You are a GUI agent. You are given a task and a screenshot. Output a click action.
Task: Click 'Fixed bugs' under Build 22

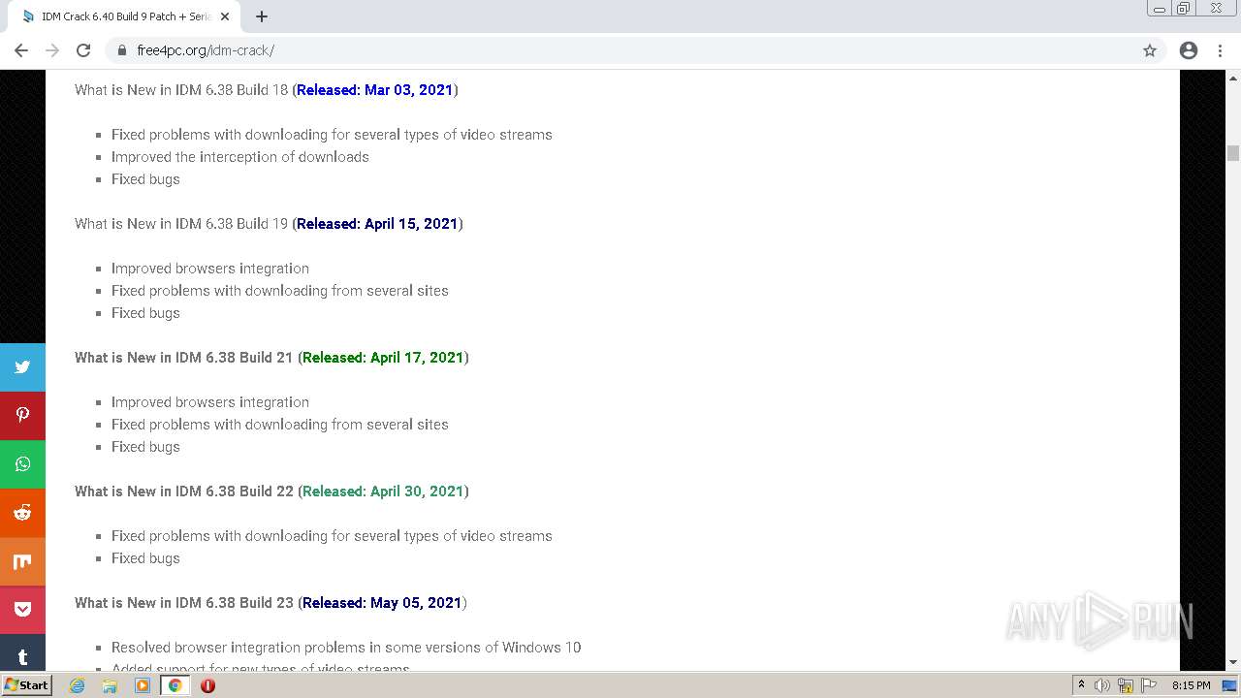click(145, 558)
